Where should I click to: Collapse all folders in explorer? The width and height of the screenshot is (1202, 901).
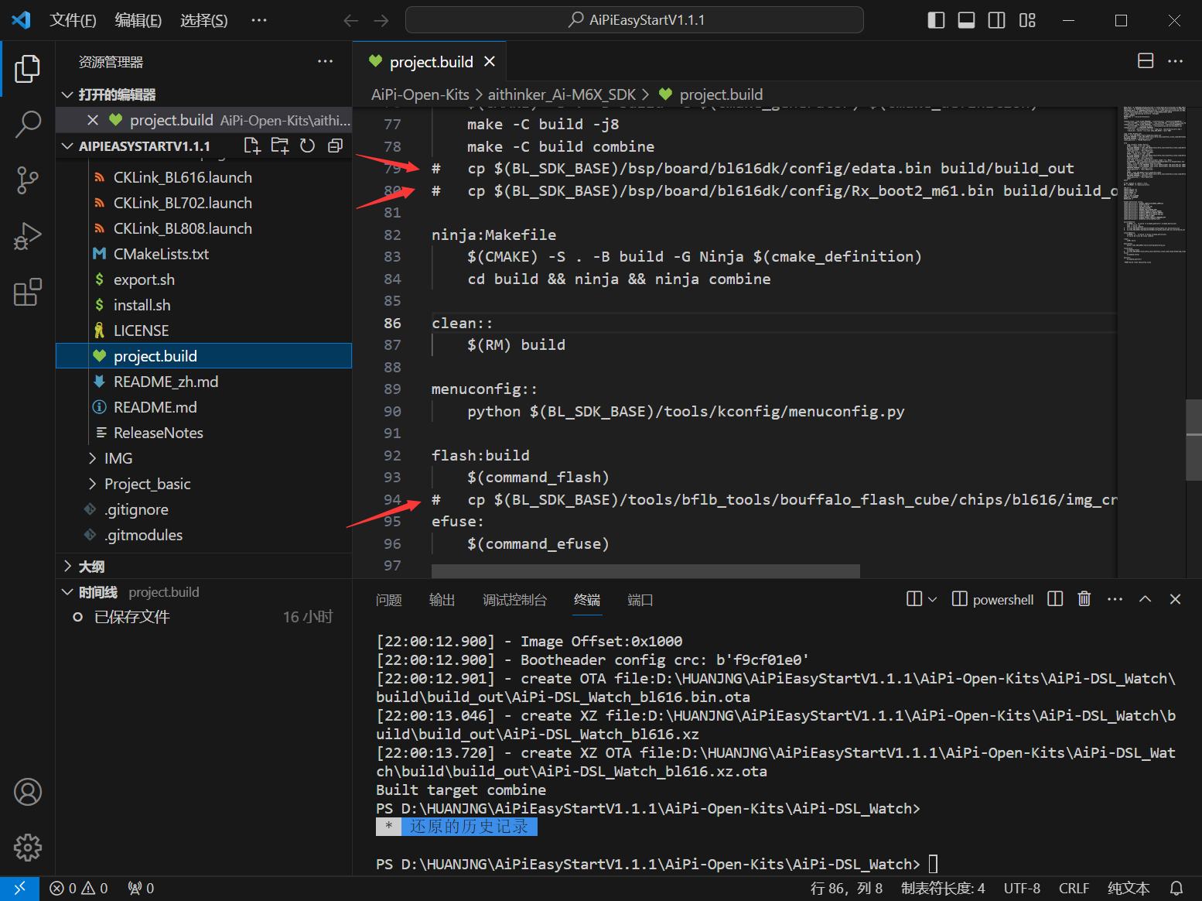coord(335,146)
